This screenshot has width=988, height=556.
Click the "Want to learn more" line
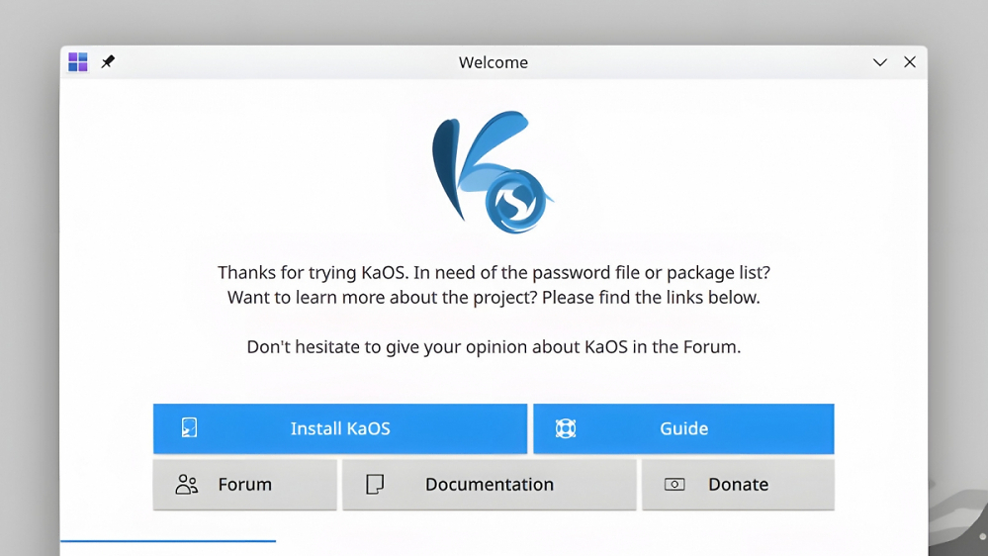coord(494,298)
